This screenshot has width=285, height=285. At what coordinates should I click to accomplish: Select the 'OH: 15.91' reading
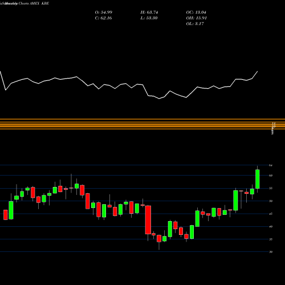[197, 18]
